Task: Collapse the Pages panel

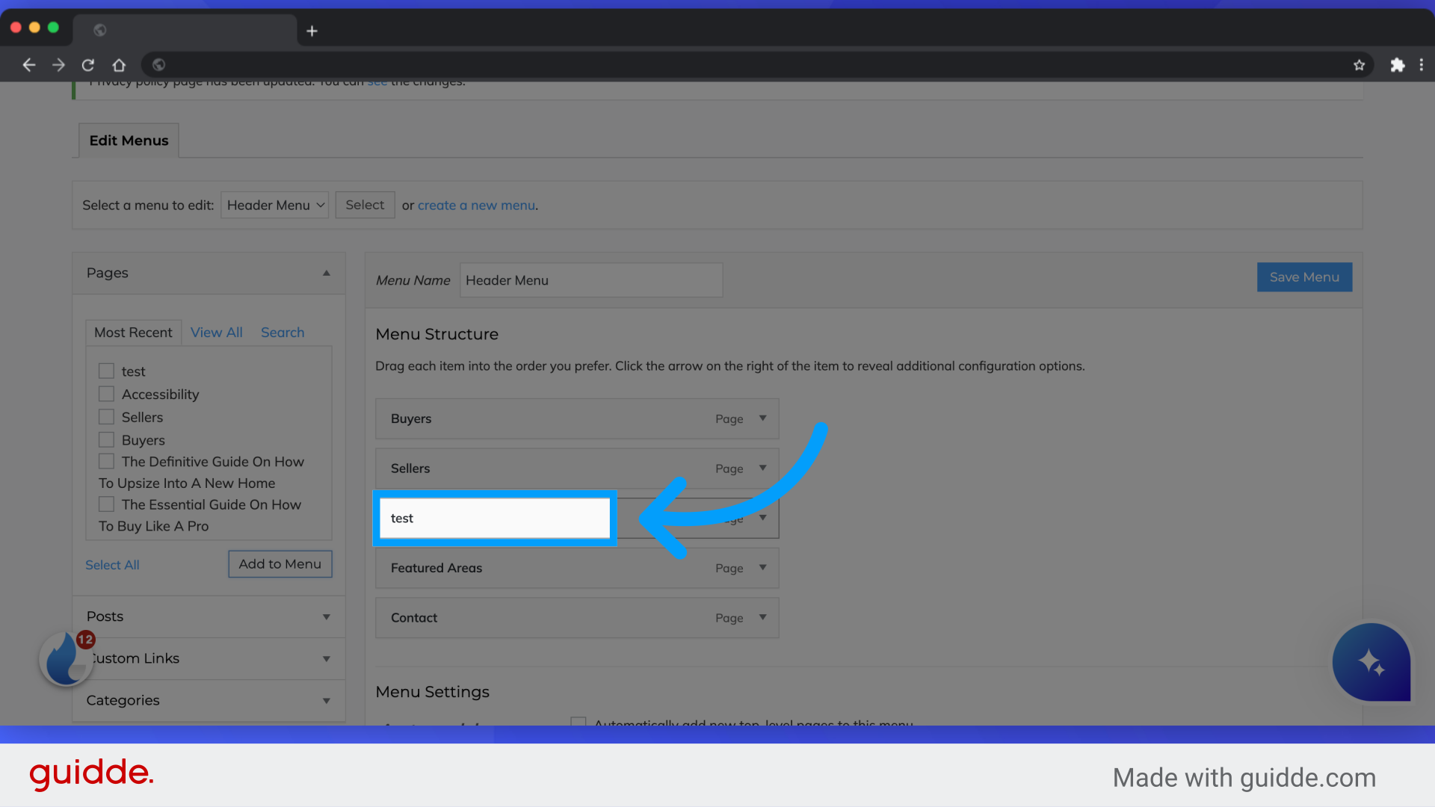Action: coord(327,273)
